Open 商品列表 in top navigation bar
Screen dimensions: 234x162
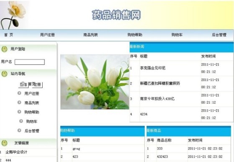[x=90, y=35]
